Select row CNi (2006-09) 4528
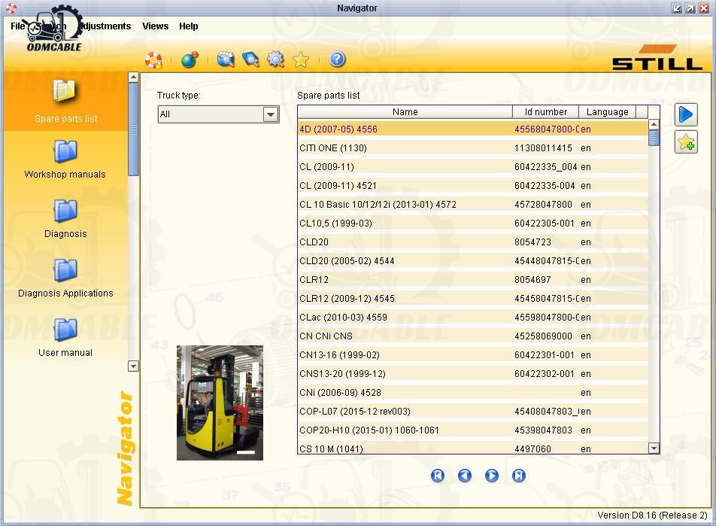This screenshot has width=716, height=526. pos(472,392)
